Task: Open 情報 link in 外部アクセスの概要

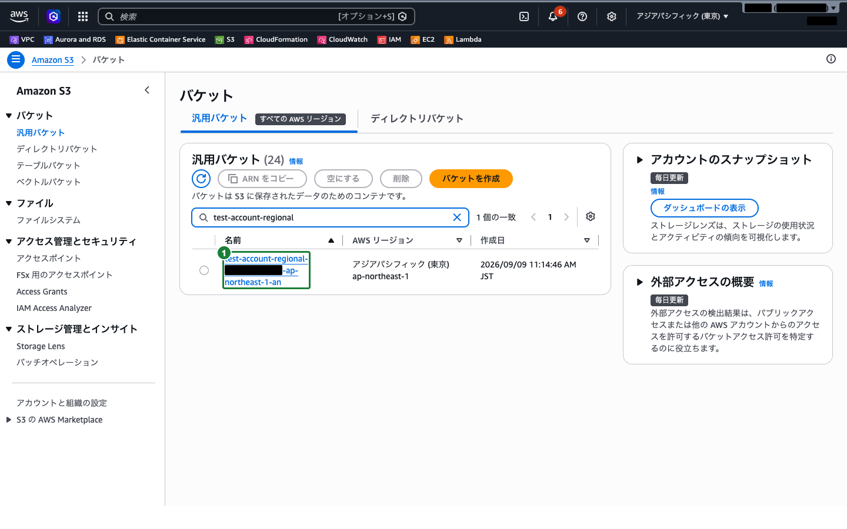Action: (x=766, y=284)
